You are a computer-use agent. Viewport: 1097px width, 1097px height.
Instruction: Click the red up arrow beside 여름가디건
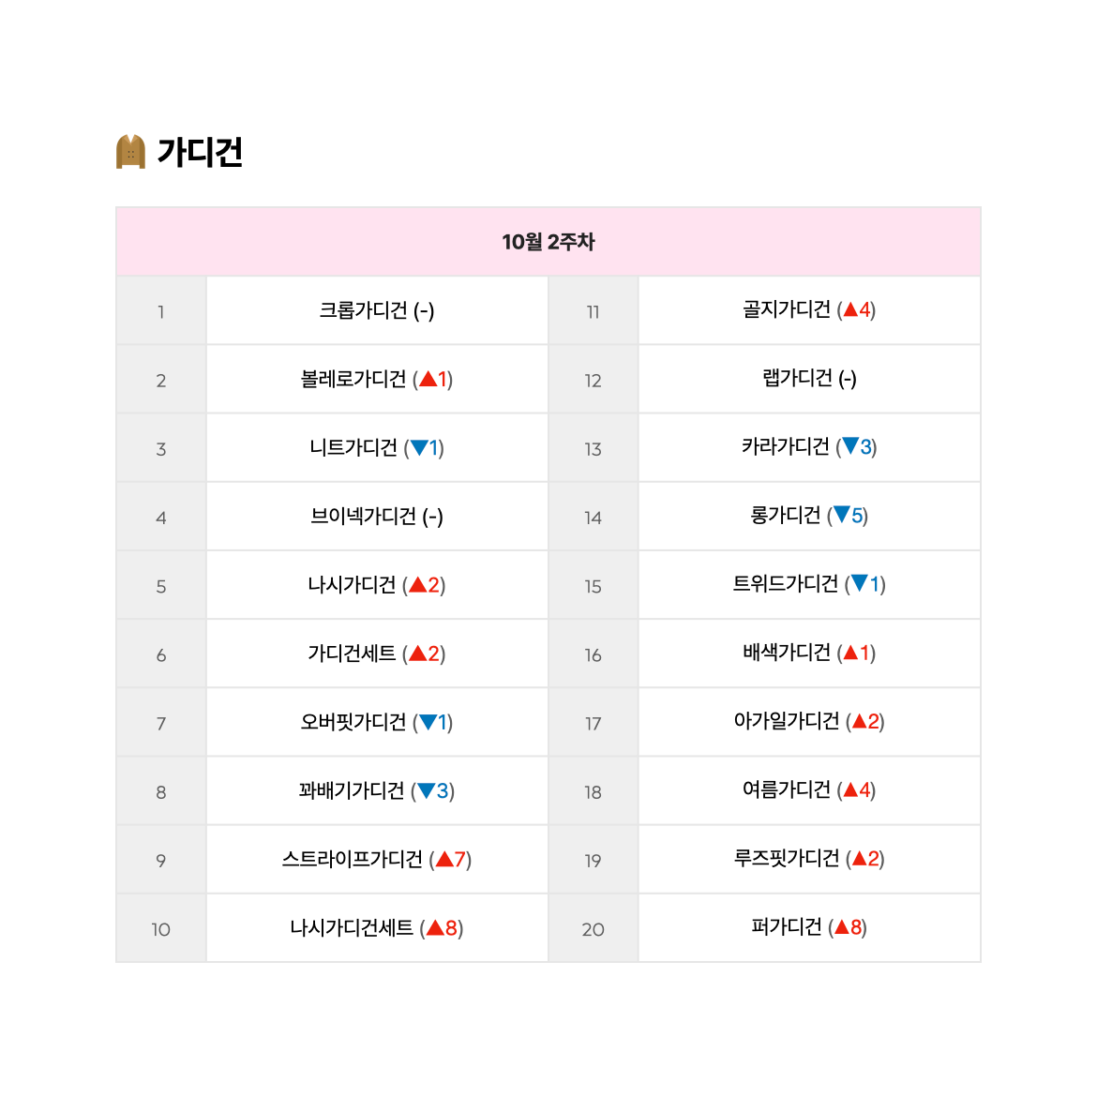tap(850, 789)
